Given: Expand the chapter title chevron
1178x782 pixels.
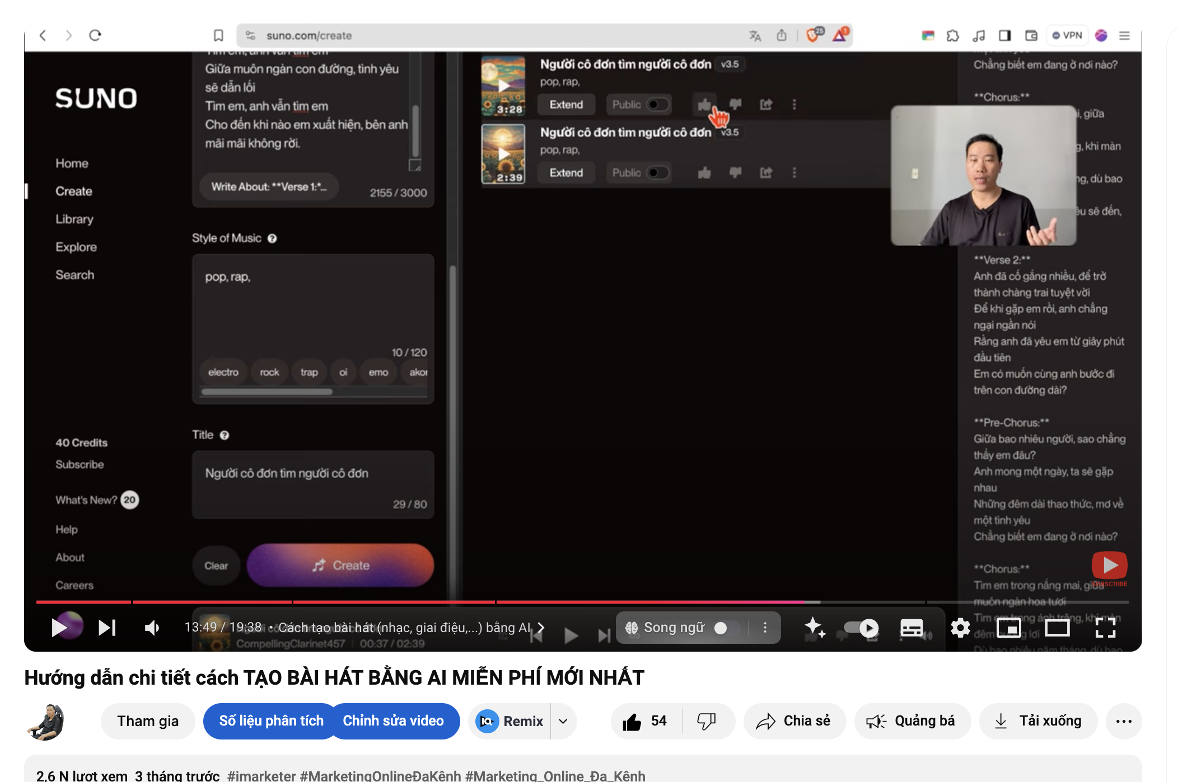Looking at the screenshot, I should click(x=541, y=628).
